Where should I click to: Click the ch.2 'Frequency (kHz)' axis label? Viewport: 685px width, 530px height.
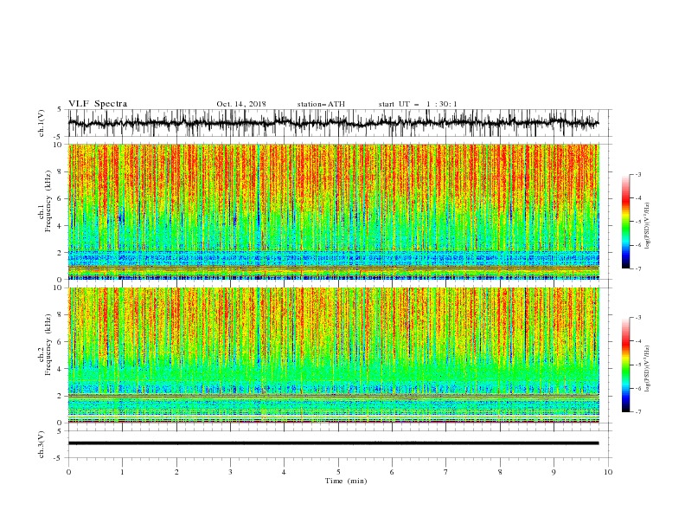pyautogui.click(x=48, y=345)
